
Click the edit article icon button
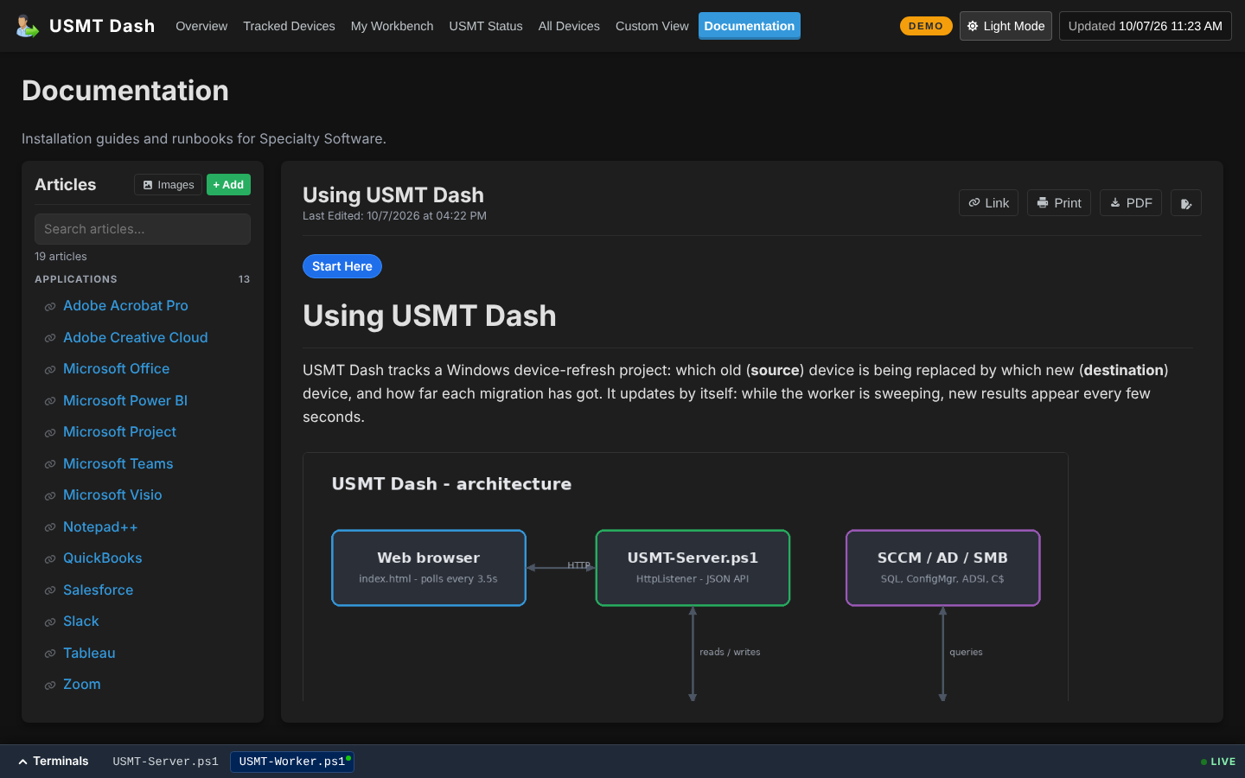pyautogui.click(x=1186, y=203)
